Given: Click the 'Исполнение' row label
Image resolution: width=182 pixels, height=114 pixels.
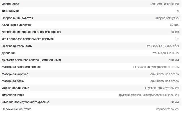Looking at the screenshot, I should point(10,4).
